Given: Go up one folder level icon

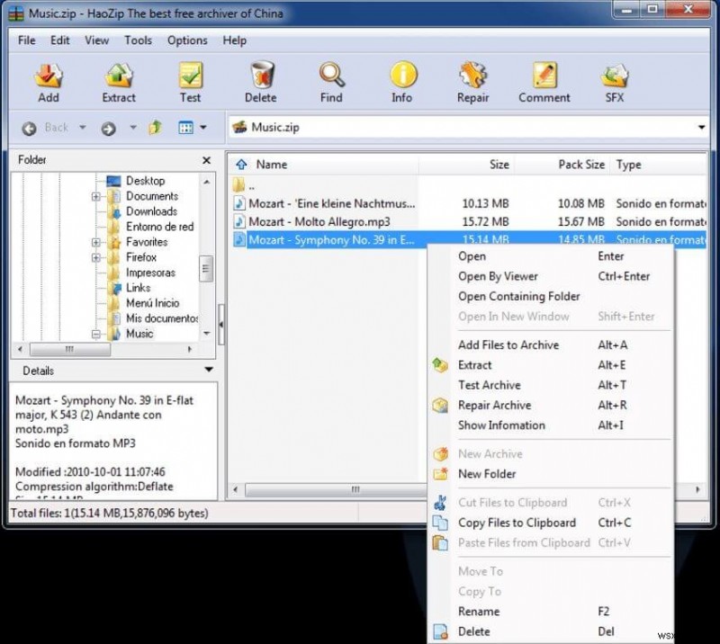Looking at the screenshot, I should pyautogui.click(x=155, y=127).
